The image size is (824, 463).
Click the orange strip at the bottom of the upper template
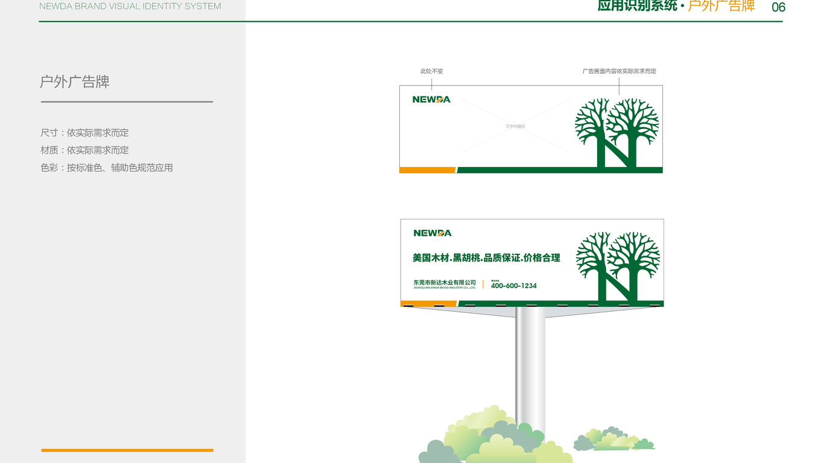pyautogui.click(x=428, y=170)
